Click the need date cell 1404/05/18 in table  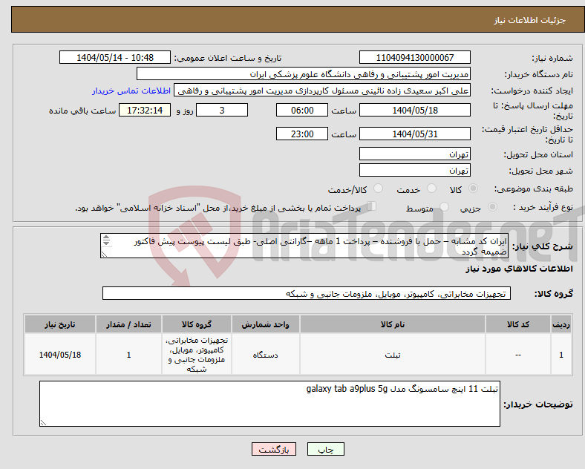[60, 355]
